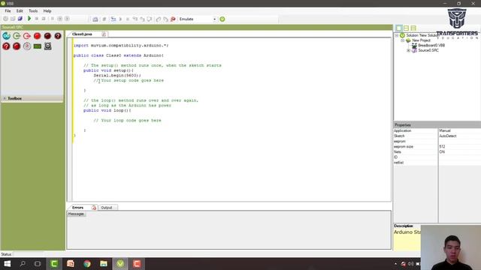Viewport: 481px width, 270px height.
Task: Click the eeprom size value 512
Action: point(442,147)
